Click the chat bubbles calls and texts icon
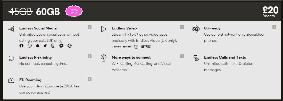 coord(196,58)
